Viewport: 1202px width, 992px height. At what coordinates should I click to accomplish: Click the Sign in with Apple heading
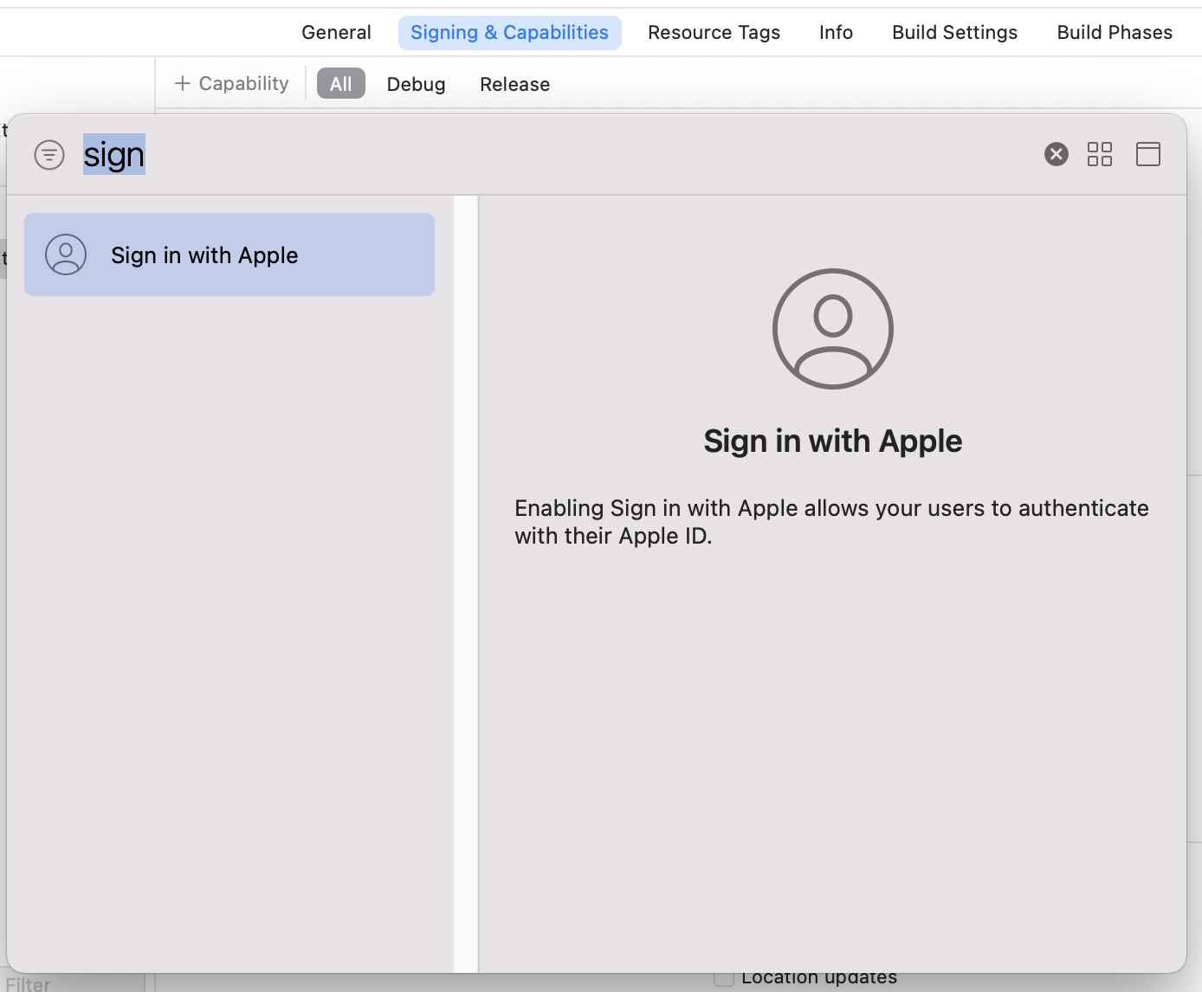coord(832,441)
